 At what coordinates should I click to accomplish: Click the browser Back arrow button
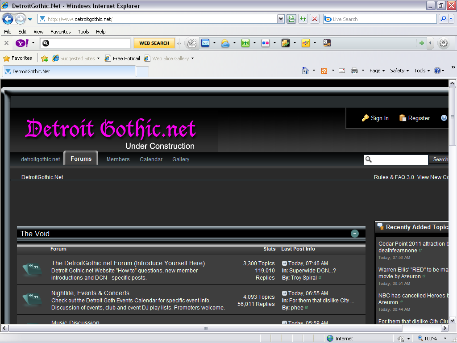tap(8, 19)
